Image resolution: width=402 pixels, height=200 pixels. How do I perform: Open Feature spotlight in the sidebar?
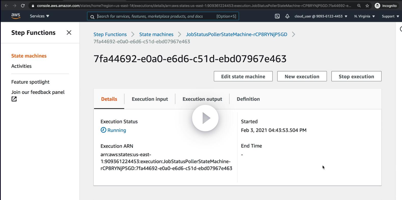30,82
